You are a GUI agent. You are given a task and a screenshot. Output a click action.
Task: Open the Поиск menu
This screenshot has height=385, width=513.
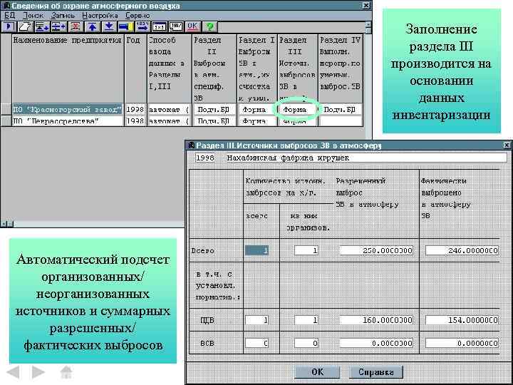[x=33, y=16]
